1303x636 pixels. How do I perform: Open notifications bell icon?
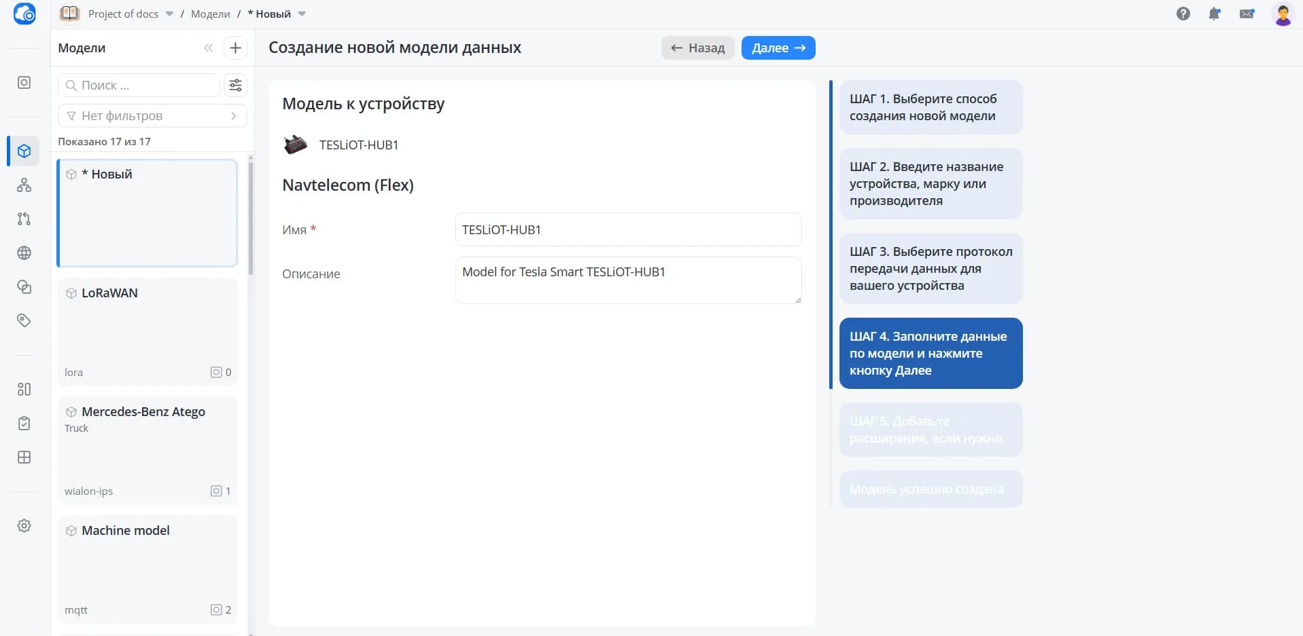click(1214, 14)
